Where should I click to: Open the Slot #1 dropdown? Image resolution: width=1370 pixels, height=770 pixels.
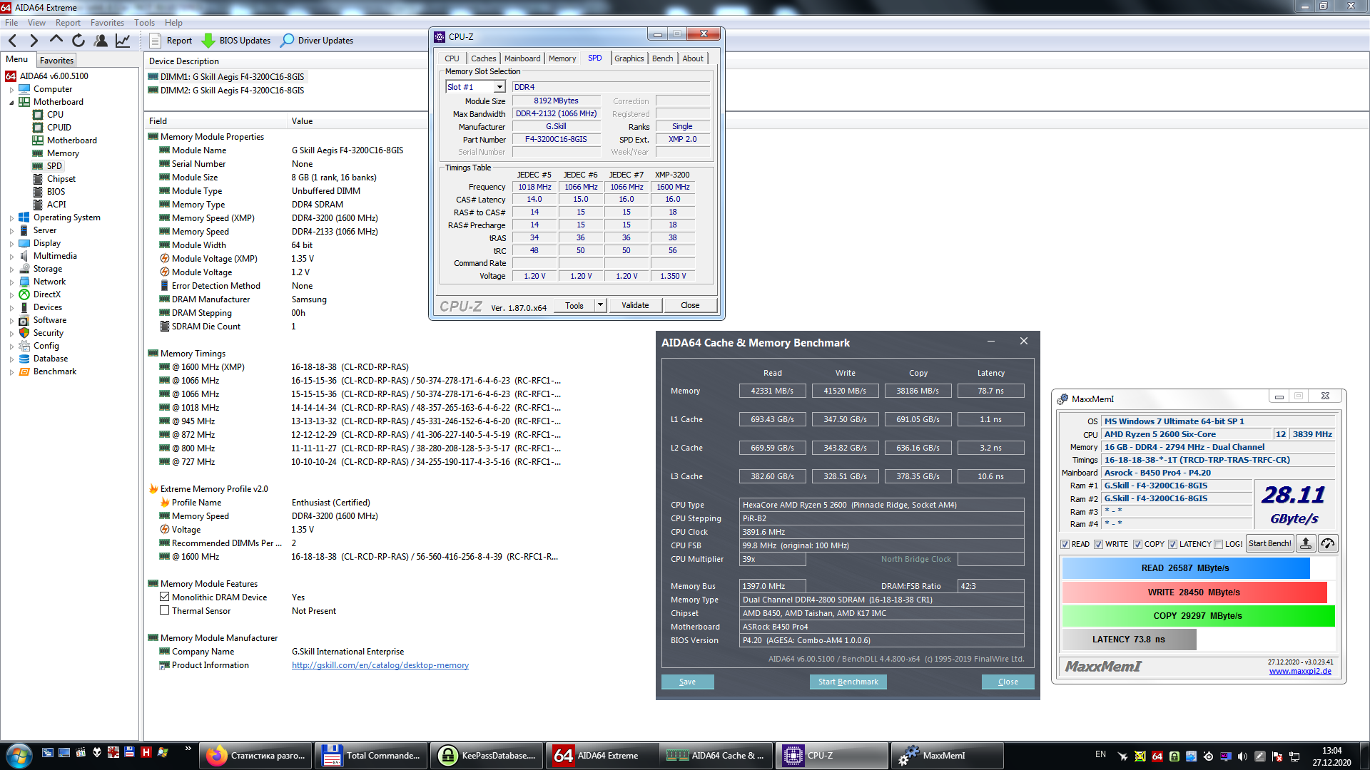(x=499, y=87)
